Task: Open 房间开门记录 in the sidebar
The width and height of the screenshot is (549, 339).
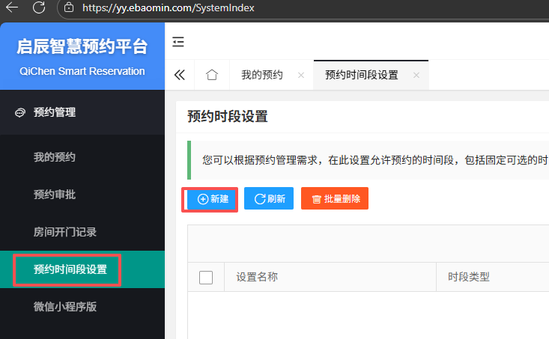Action: (x=65, y=232)
